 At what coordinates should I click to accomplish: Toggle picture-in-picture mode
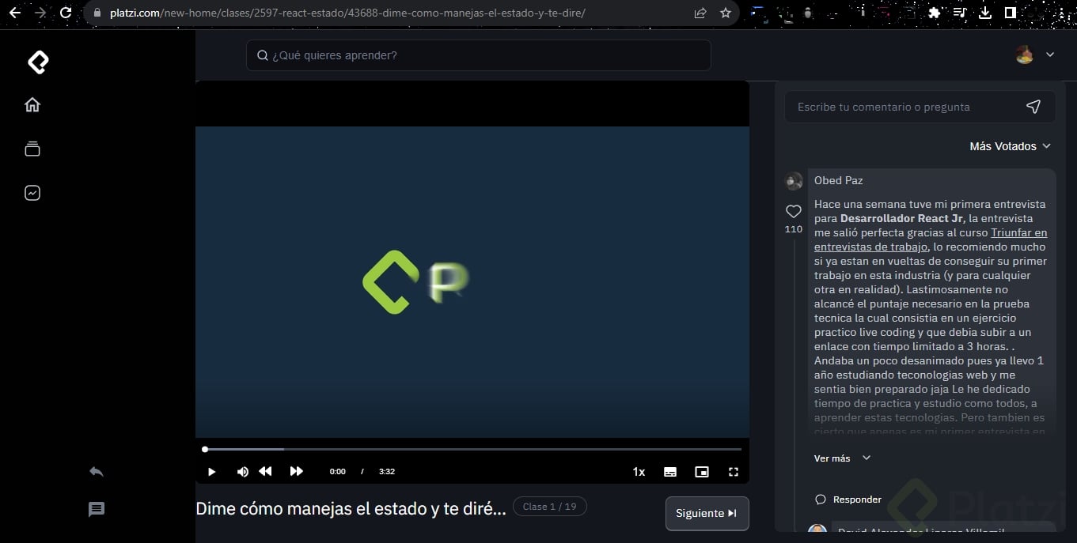click(702, 472)
